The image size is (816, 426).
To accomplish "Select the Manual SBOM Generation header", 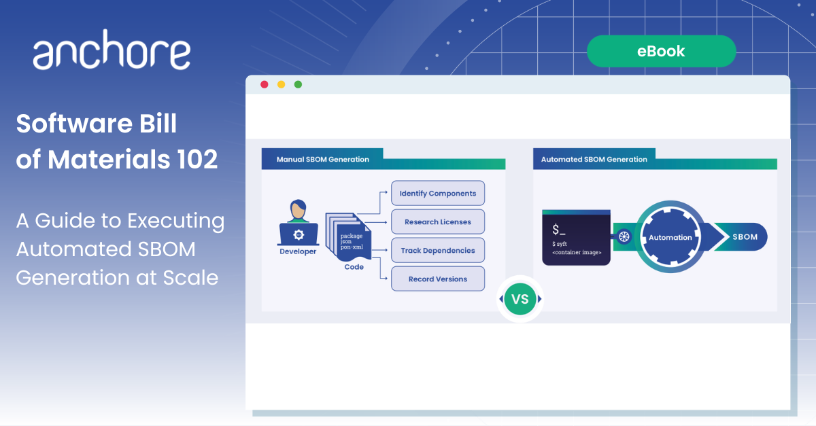I will [x=322, y=159].
